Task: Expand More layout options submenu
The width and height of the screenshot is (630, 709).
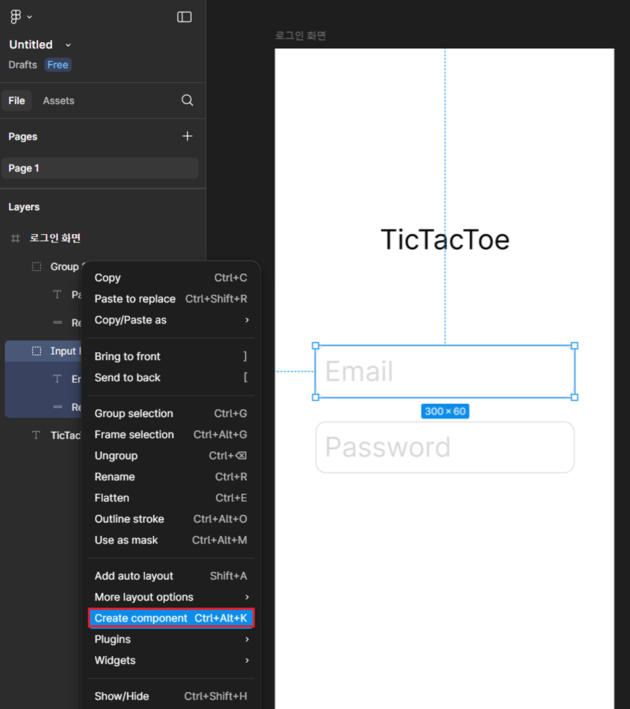Action: point(171,597)
